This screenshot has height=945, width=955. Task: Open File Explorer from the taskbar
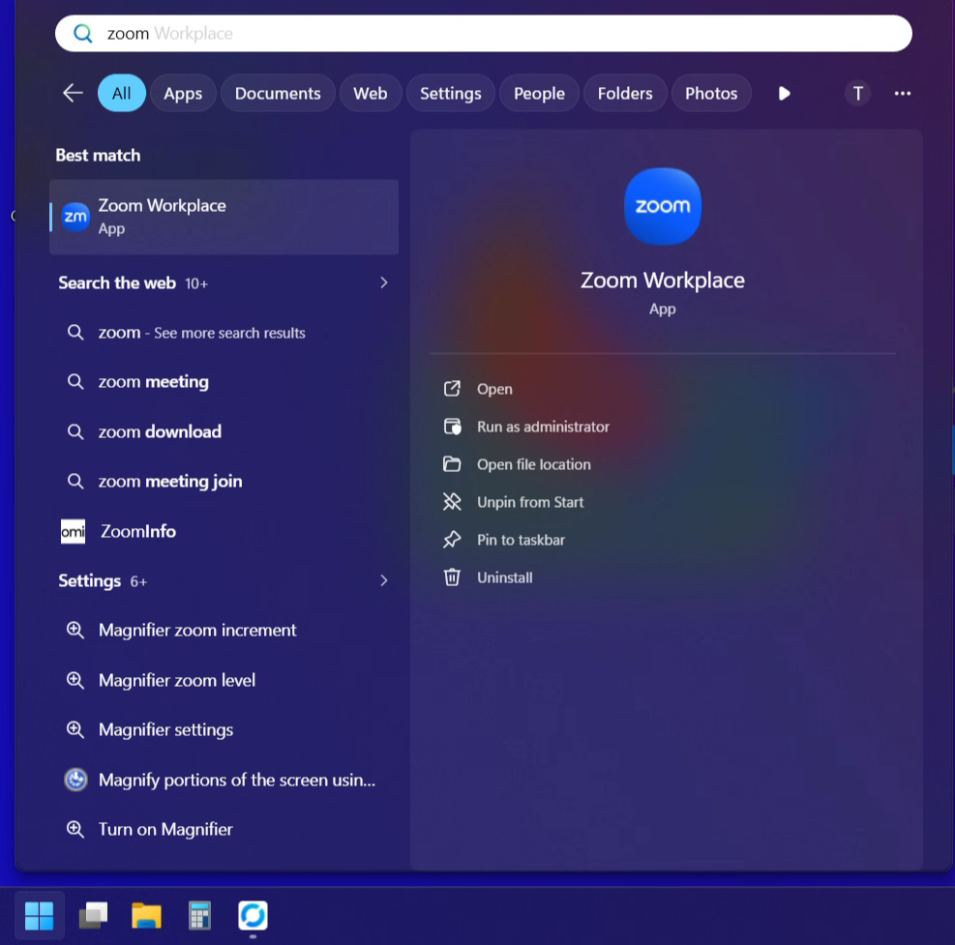[x=147, y=915]
